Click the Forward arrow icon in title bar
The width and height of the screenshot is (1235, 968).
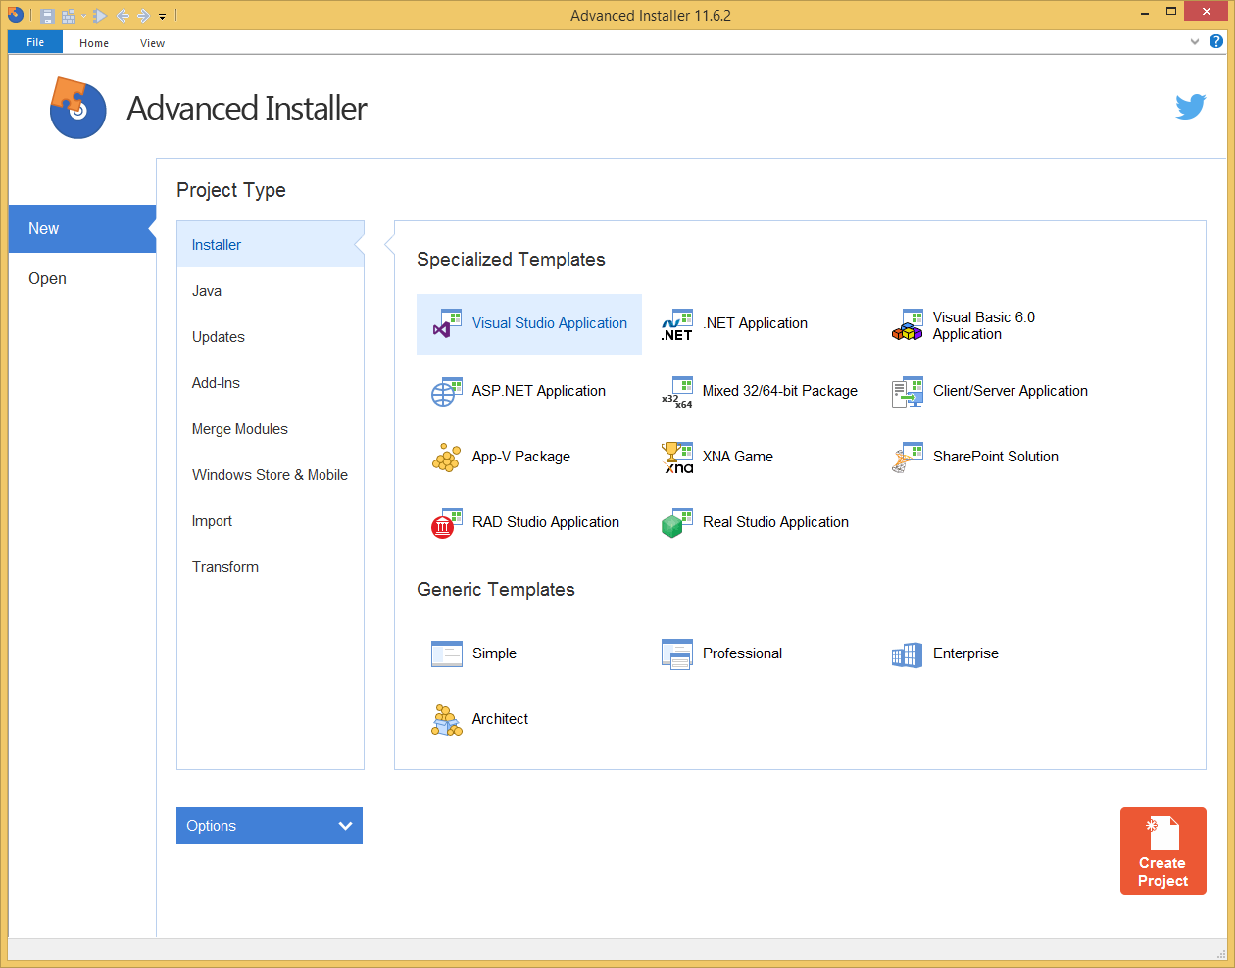[x=143, y=16]
